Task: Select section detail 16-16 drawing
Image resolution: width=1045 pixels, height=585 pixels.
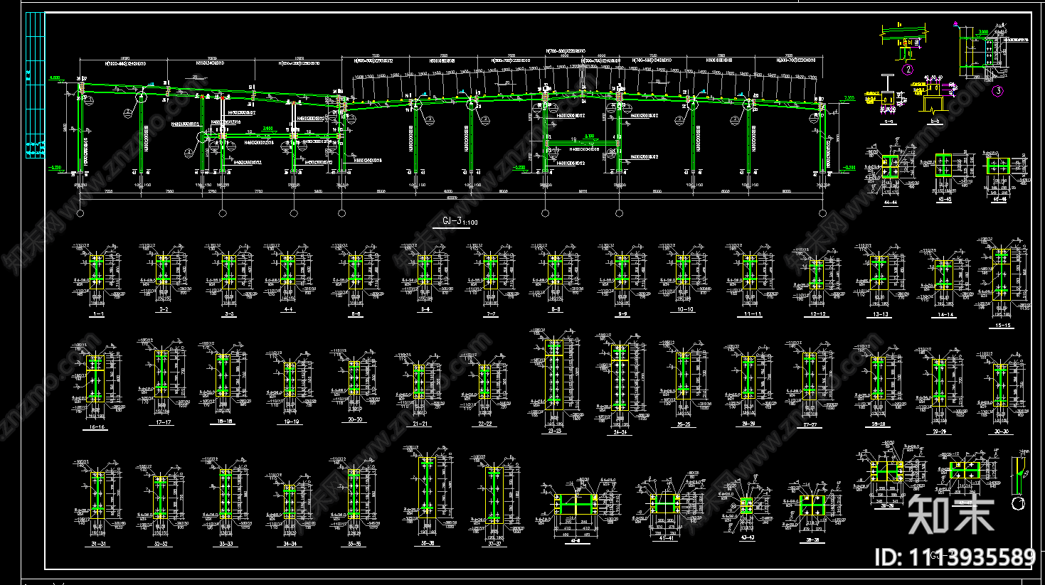Action: pyautogui.click(x=95, y=384)
